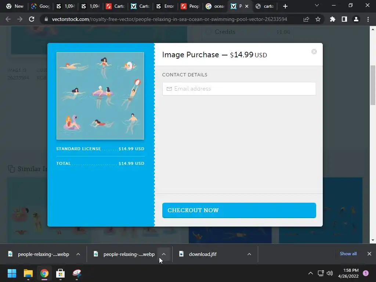Click the Image Purchase title text
Viewport: 376px width, 282px height.
[x=214, y=55]
